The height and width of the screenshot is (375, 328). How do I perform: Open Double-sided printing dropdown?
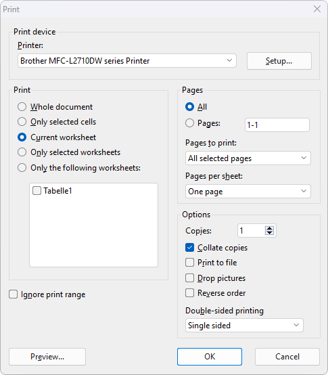pyautogui.click(x=244, y=326)
